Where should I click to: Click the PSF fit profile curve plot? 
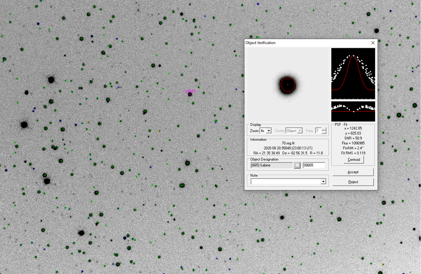[353, 73]
